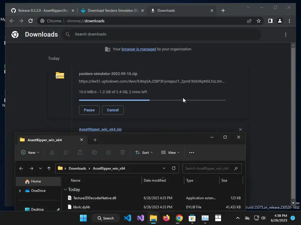Expand breadcrumb chevron after Downloads
301x225 pixels.
[89, 168]
